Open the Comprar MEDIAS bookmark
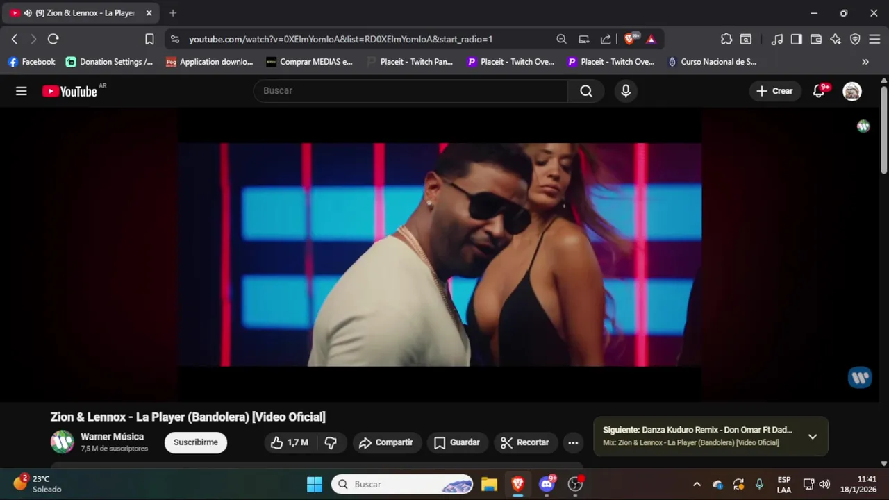The height and width of the screenshot is (500, 889). (x=310, y=62)
